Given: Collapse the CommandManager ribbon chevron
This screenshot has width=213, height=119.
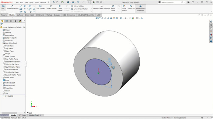Looking at the screenshot, I should pyautogui.click(x=211, y=12).
